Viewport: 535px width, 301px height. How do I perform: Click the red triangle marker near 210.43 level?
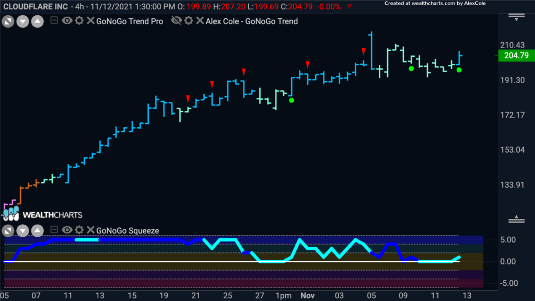[x=364, y=52]
